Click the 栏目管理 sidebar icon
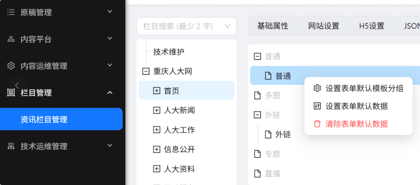 click(11, 93)
